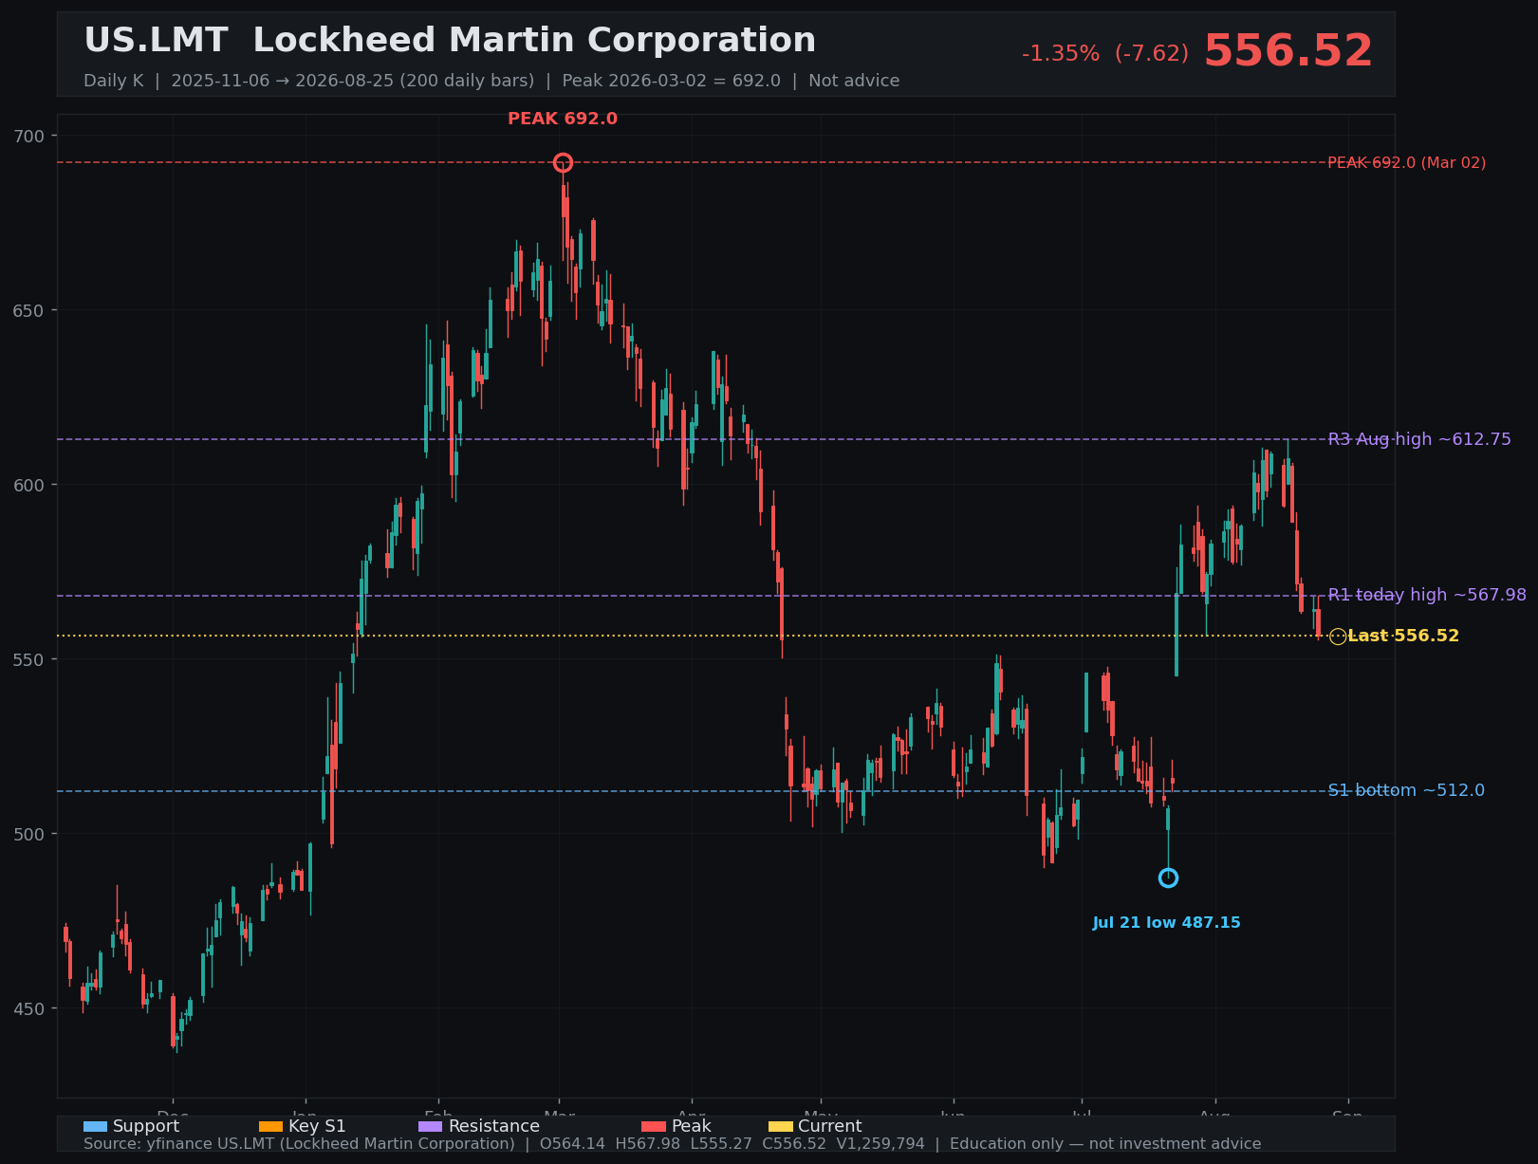The width and height of the screenshot is (1538, 1164).
Task: Click the yellow Current legend swatch
Action: 780,1127
